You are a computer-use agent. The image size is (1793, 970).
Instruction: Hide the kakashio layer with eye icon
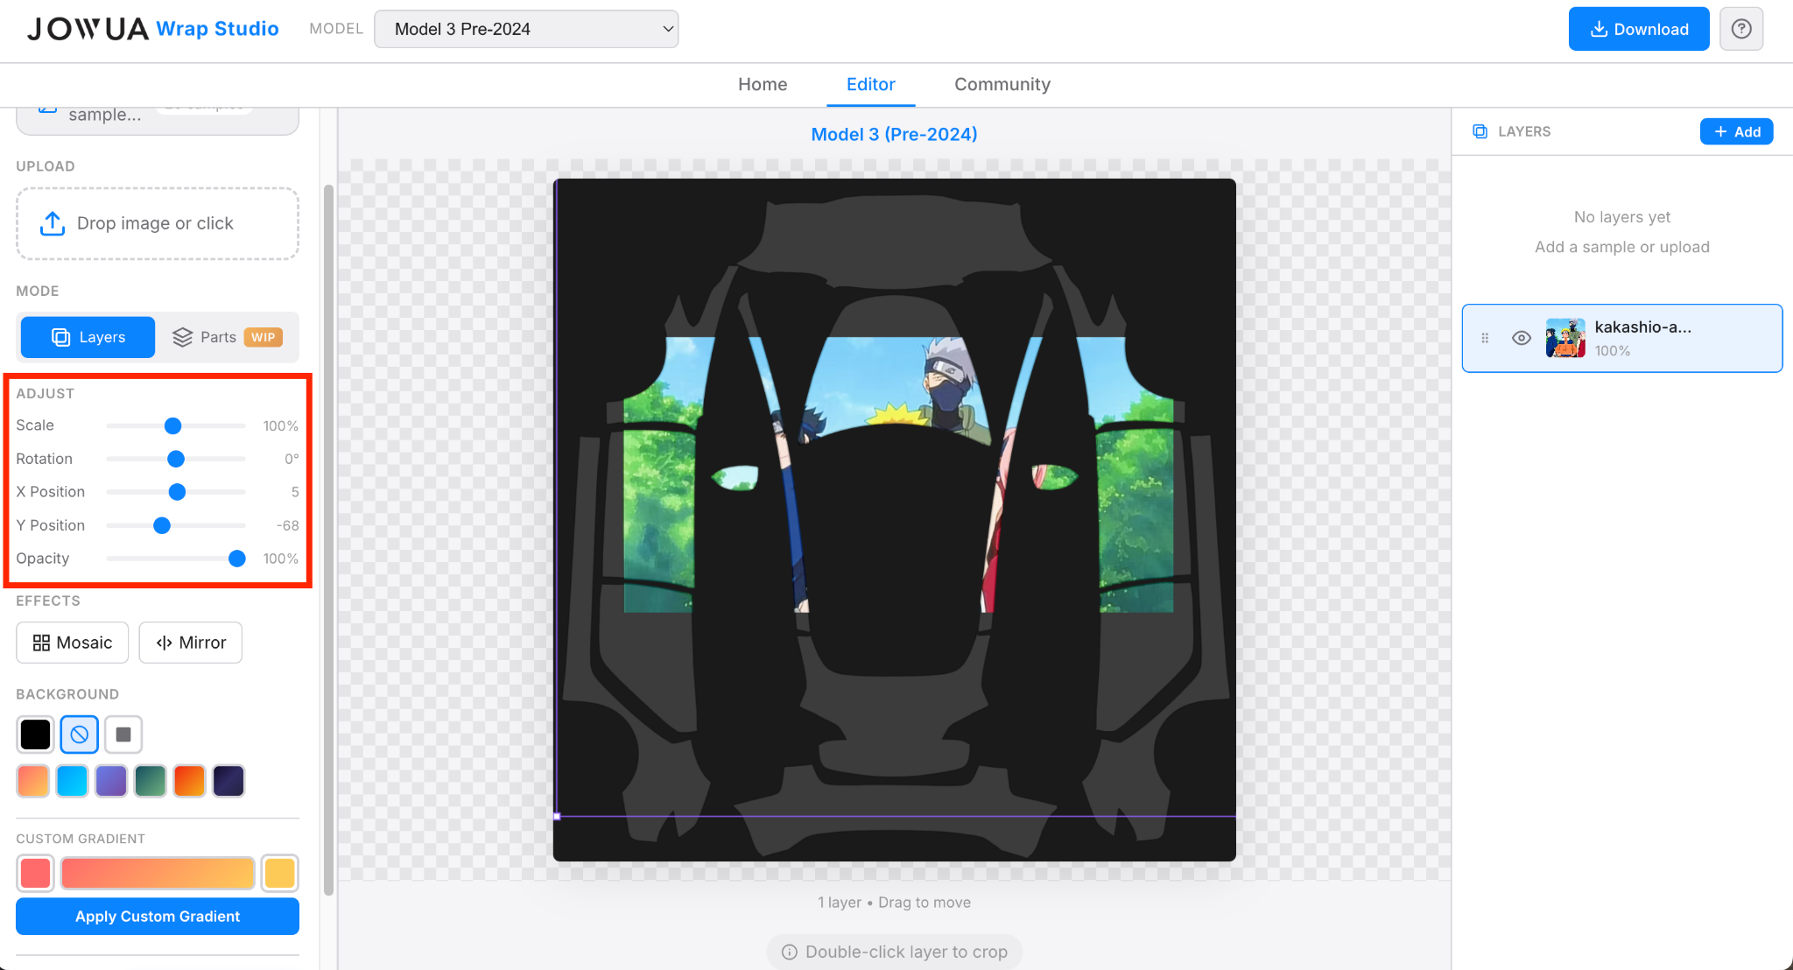[1522, 338]
